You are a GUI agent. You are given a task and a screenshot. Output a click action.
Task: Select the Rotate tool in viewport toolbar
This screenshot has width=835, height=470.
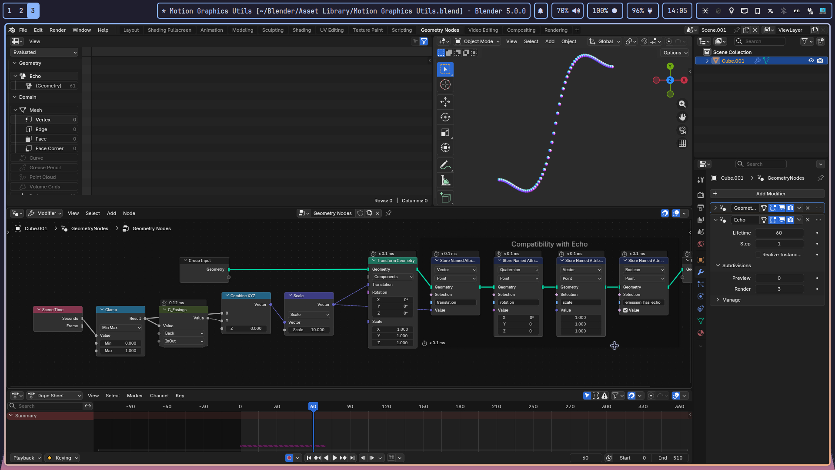click(445, 117)
